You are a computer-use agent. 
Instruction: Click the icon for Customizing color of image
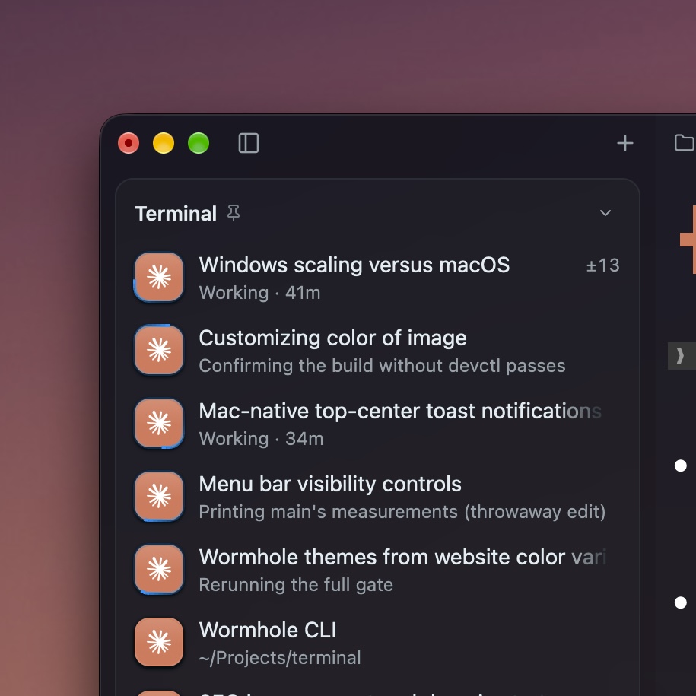[159, 350]
